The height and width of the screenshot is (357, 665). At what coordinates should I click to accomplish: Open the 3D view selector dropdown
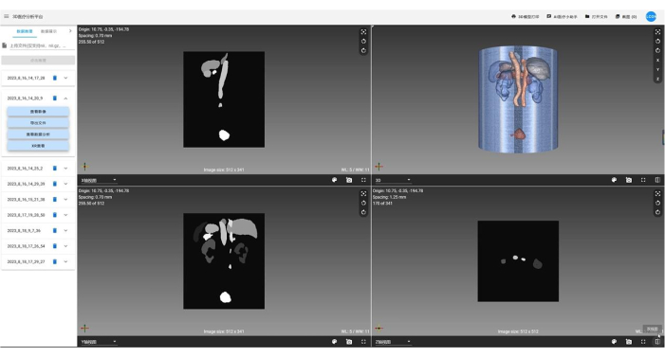[x=393, y=180]
